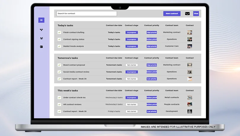The image size is (240, 136).
Task: Click into the Search for contract field
Action: pos(87,14)
